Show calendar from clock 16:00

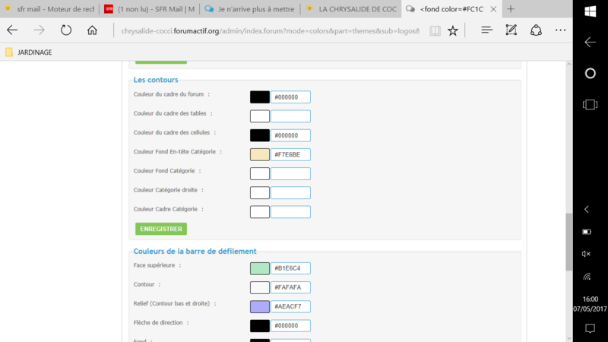click(x=591, y=304)
